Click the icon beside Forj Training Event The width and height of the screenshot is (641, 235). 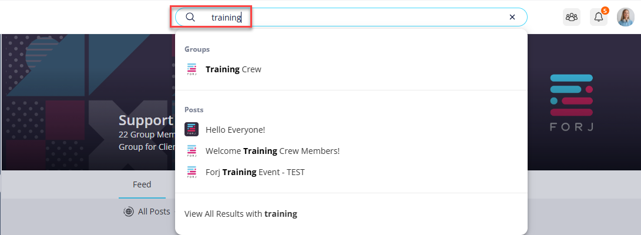[x=192, y=172]
